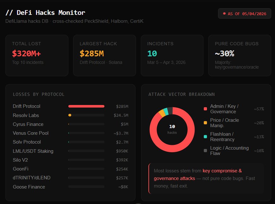Click the red Admin / Key / Governance legend swatch

(205, 109)
